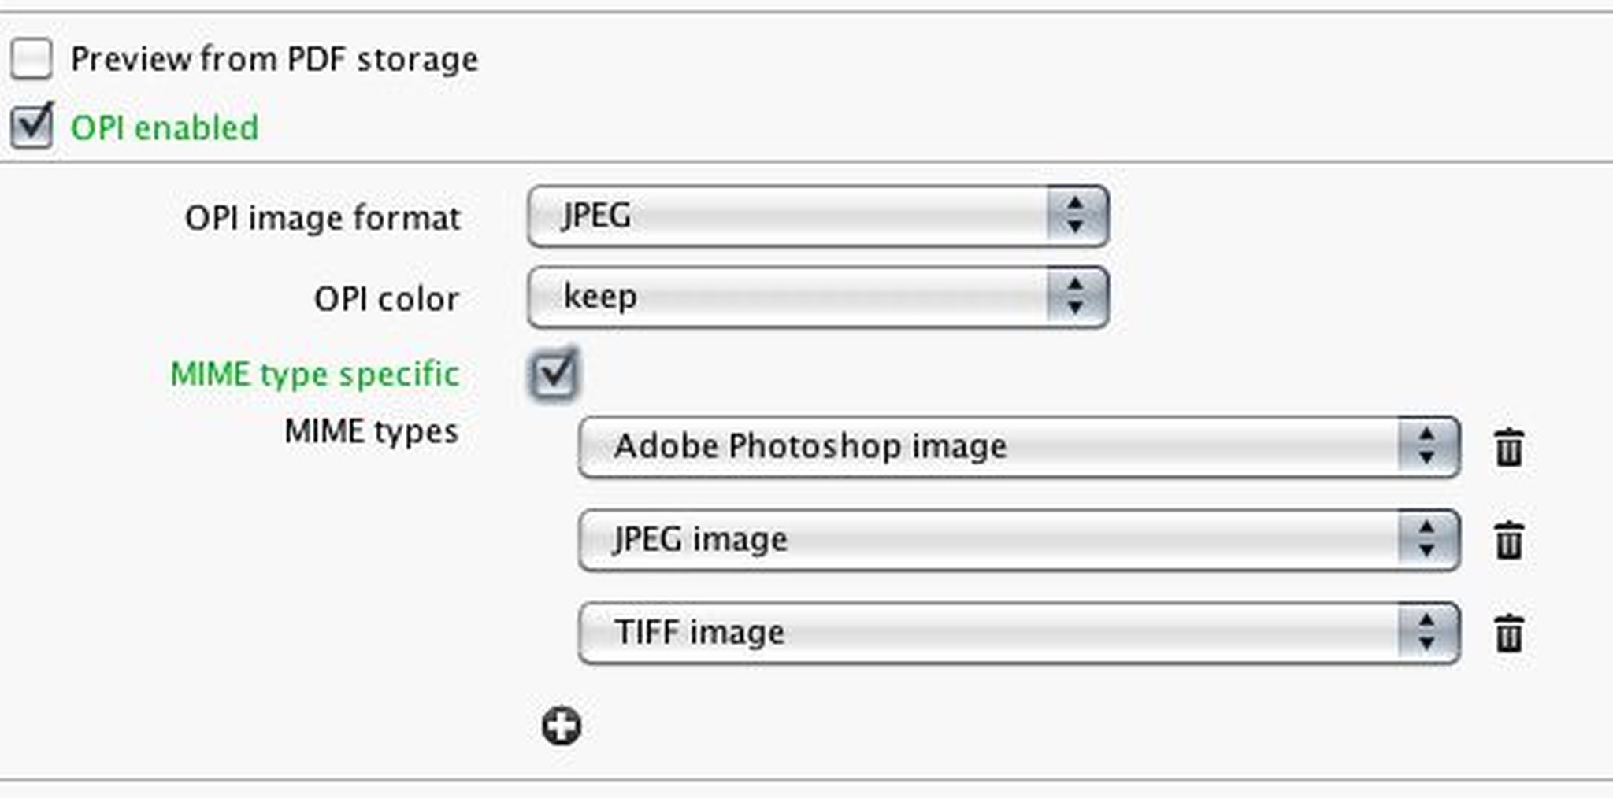This screenshot has height=798, width=1613.
Task: Remove the JPEG image MIME type entry
Action: tap(1508, 541)
